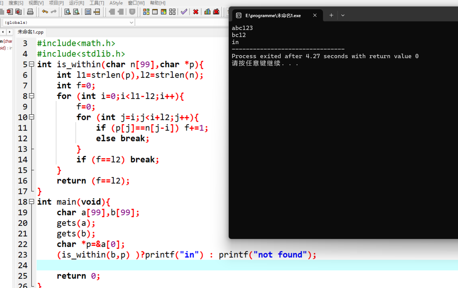Open the 工具[T] menu
This screenshot has height=288, width=458.
(97, 3)
